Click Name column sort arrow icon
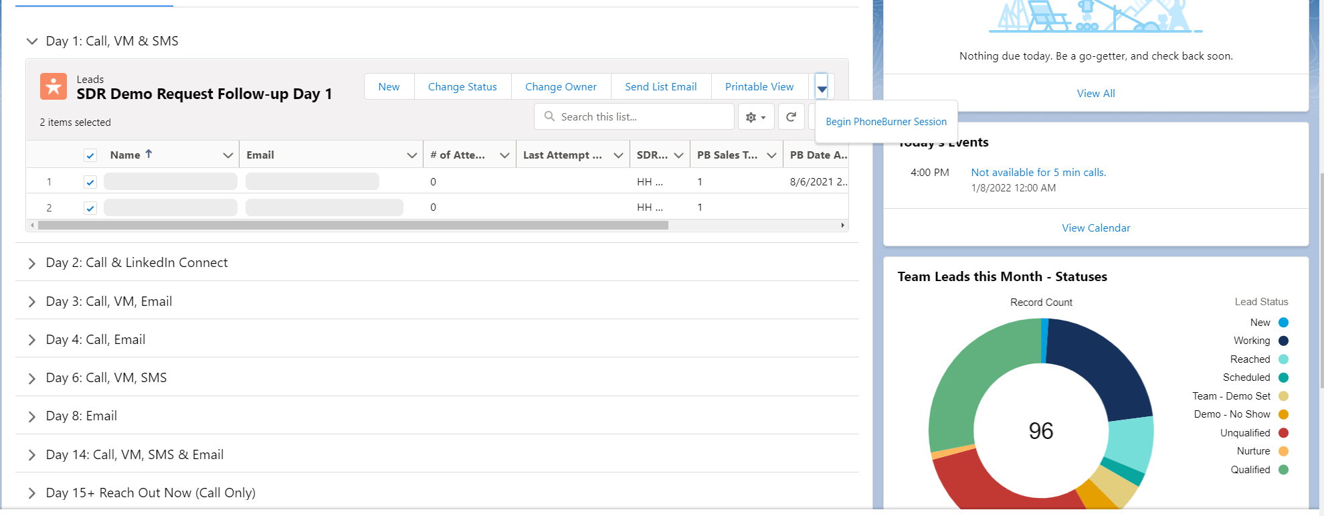 (149, 154)
